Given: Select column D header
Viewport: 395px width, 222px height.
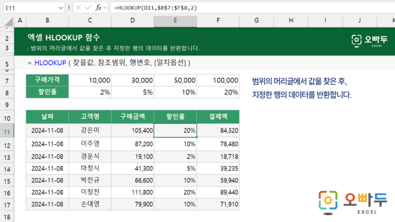Looking at the screenshot, I should pos(133,21).
